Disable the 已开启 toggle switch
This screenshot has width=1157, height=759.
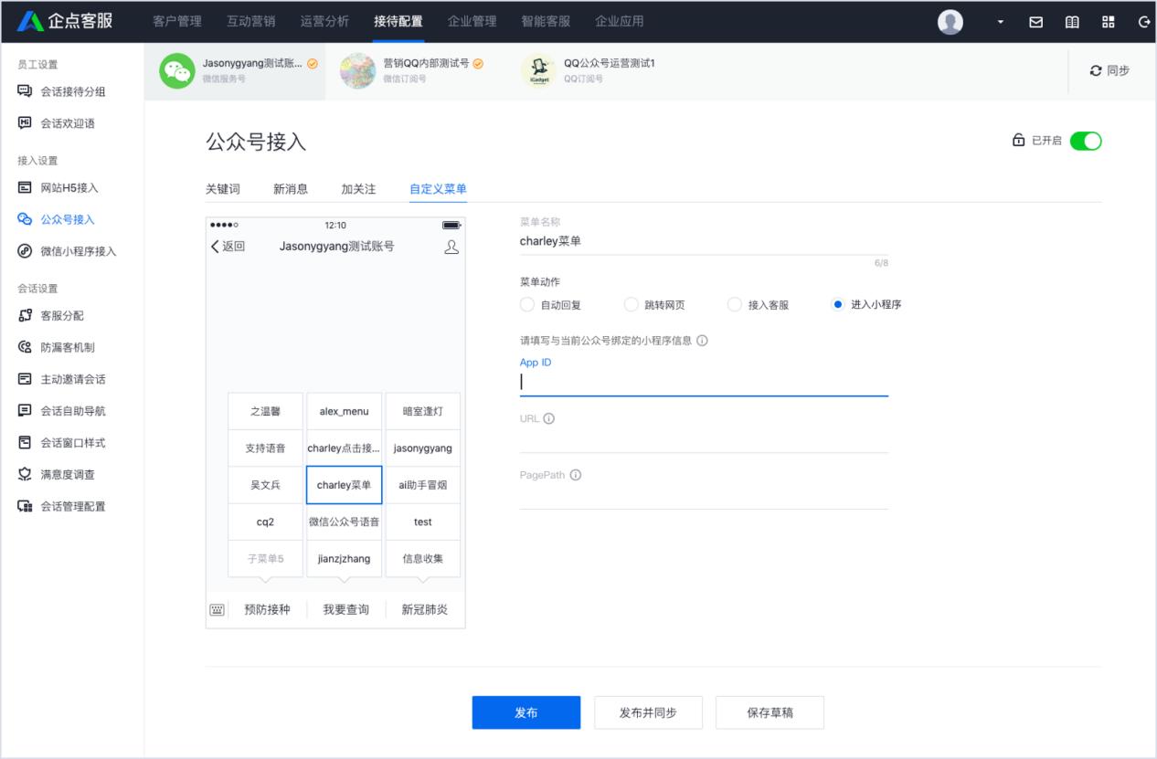pyautogui.click(x=1087, y=141)
